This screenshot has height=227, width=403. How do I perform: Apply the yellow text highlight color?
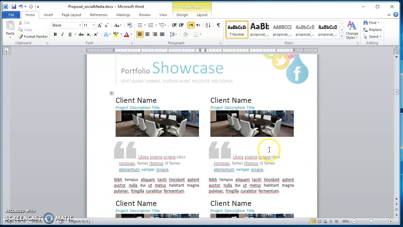pos(116,34)
